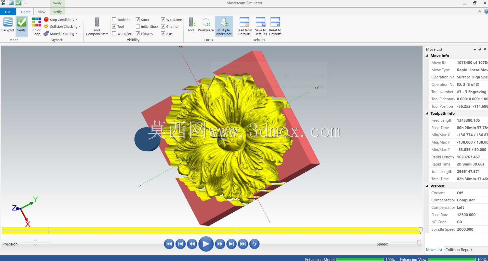Click the Feed Rate value 12500.000

pos(466,215)
